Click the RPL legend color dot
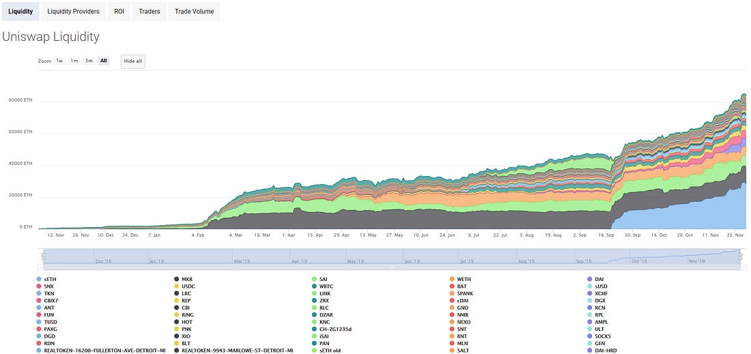The image size is (751, 354). point(590,314)
